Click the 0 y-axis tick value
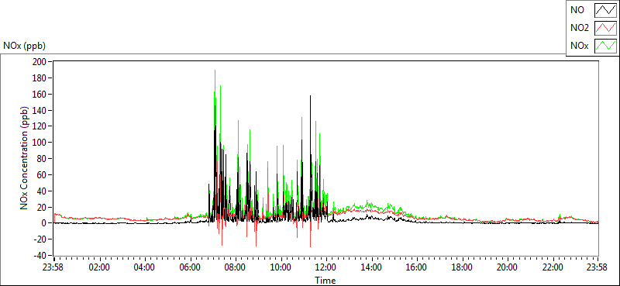Image resolution: width=620 pixels, height=286 pixels. click(x=44, y=223)
